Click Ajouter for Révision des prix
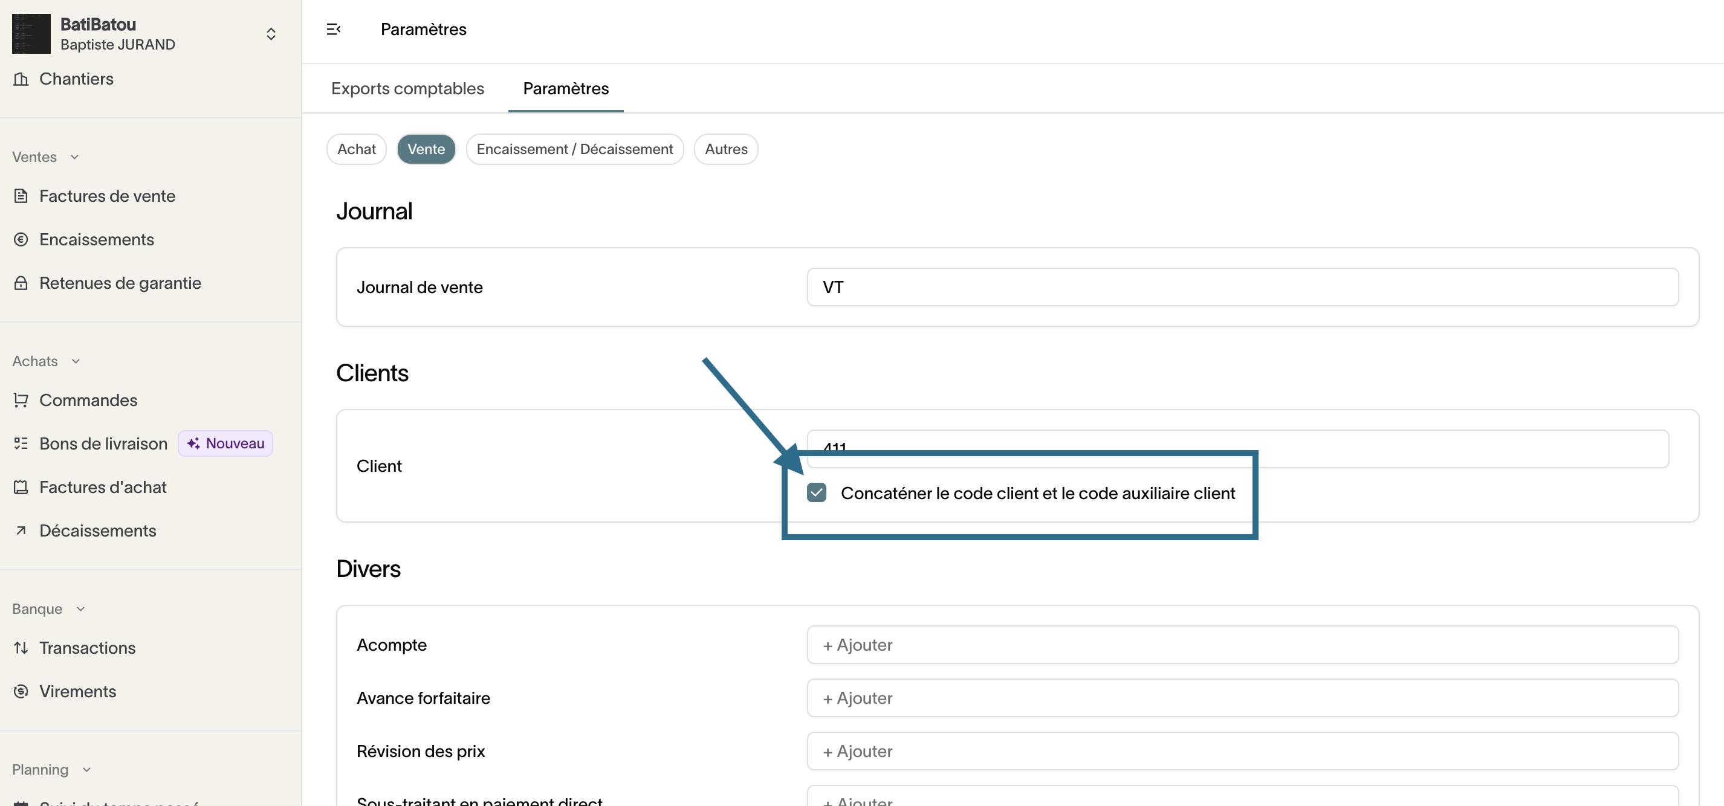The width and height of the screenshot is (1724, 806). coord(857,751)
